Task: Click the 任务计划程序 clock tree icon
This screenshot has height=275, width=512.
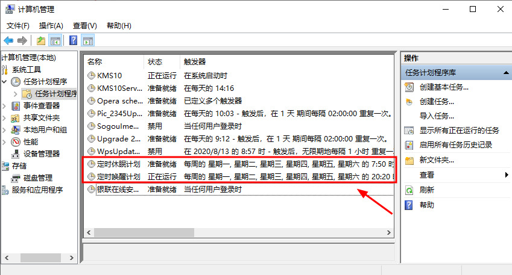Action: click(x=16, y=82)
